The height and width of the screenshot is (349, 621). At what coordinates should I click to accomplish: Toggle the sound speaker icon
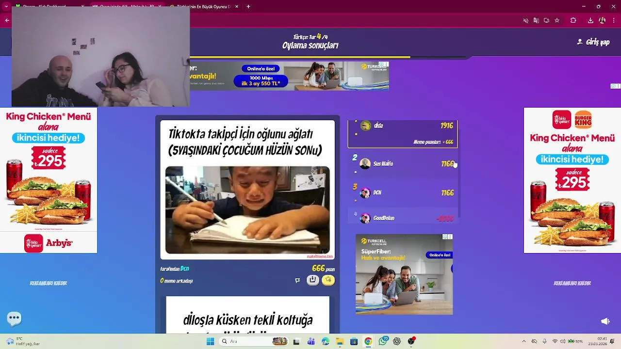coord(605,321)
